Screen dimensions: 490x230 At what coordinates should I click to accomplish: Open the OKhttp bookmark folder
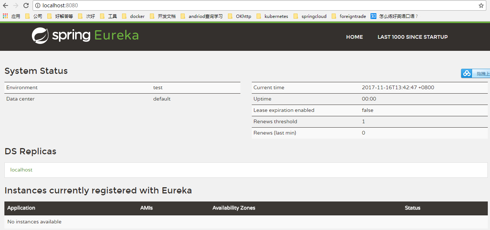240,16
